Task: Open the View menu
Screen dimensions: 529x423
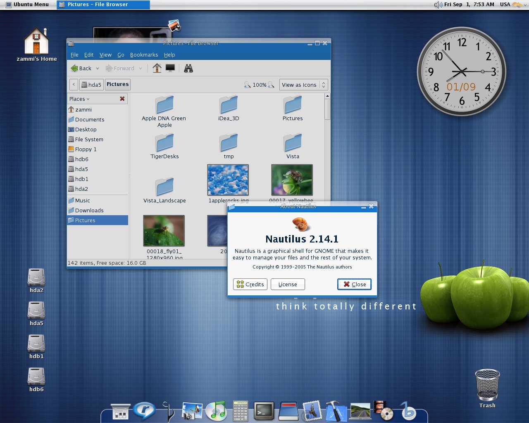Action: [105, 55]
